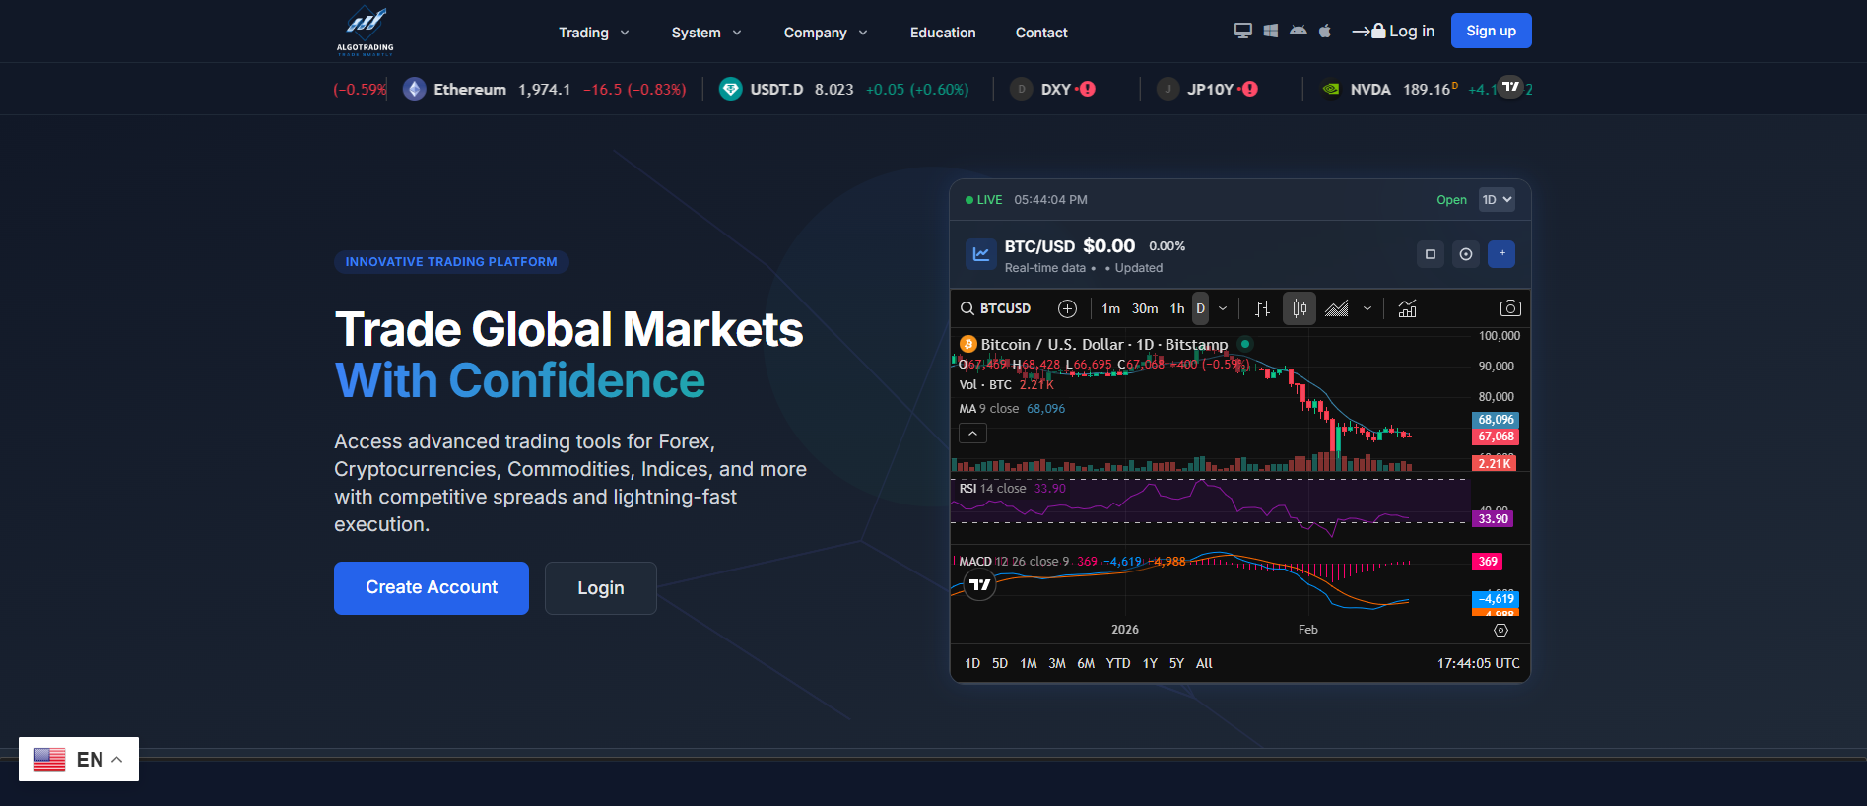Click the TradingView logo on the chart
The image size is (1867, 806).
coord(979,584)
